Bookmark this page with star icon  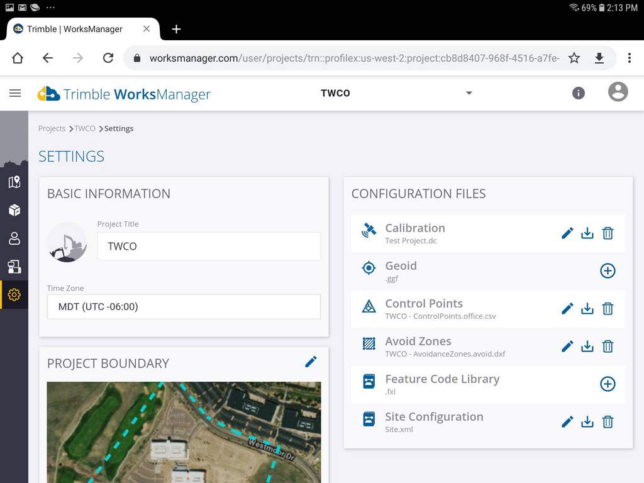[x=574, y=58]
